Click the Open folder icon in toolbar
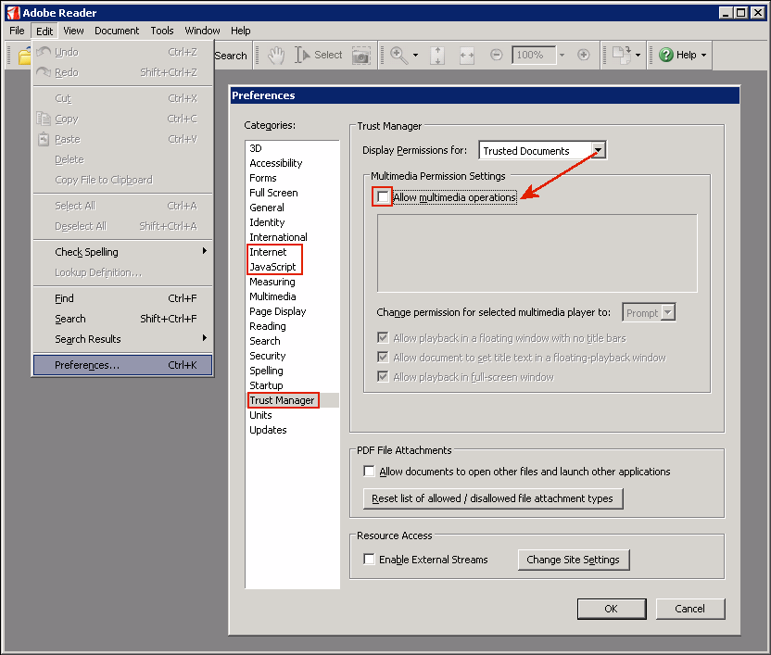The height and width of the screenshot is (655, 771). (x=24, y=56)
